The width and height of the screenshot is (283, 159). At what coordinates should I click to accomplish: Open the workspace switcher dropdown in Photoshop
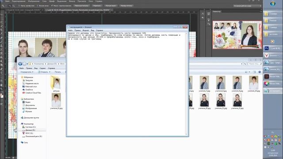pos(247,6)
